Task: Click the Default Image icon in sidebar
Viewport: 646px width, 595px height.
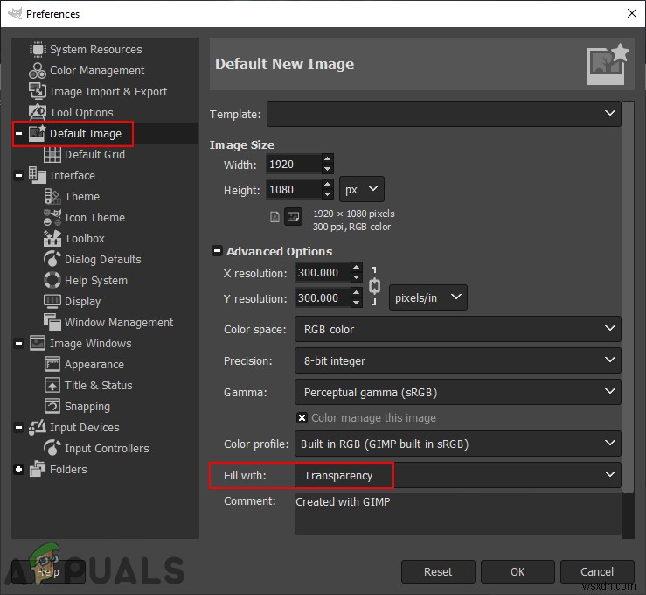Action: tap(38, 133)
